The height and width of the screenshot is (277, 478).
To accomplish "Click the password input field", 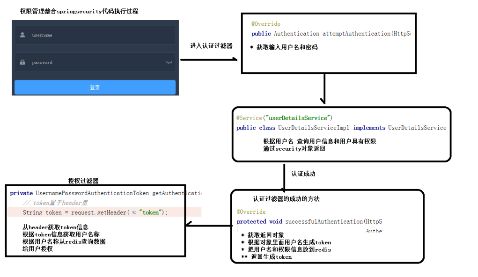I will pos(95,62).
